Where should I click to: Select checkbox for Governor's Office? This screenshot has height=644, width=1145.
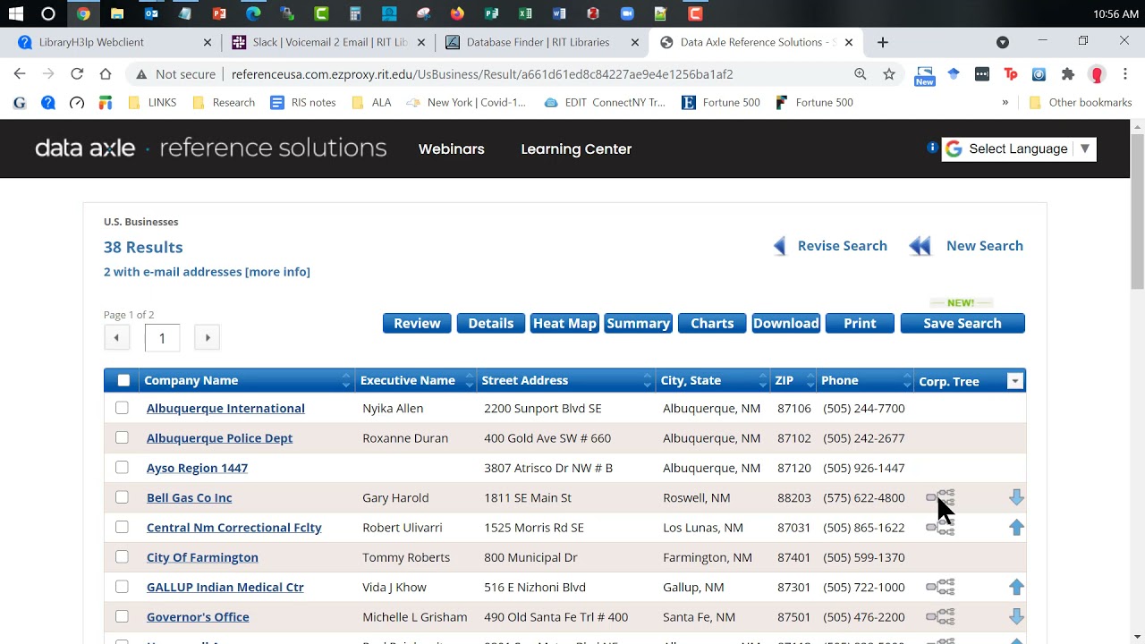122,616
